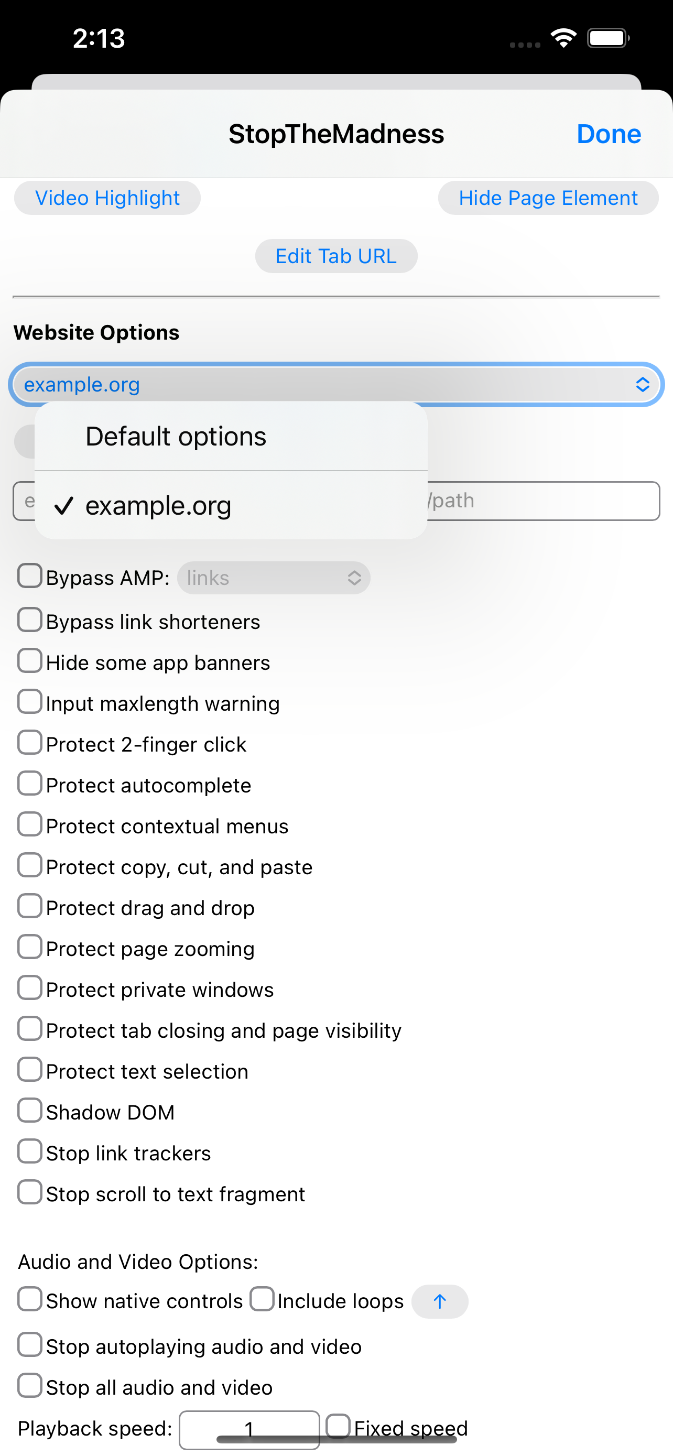
Task: Tap the battery status icon
Action: pos(608,38)
